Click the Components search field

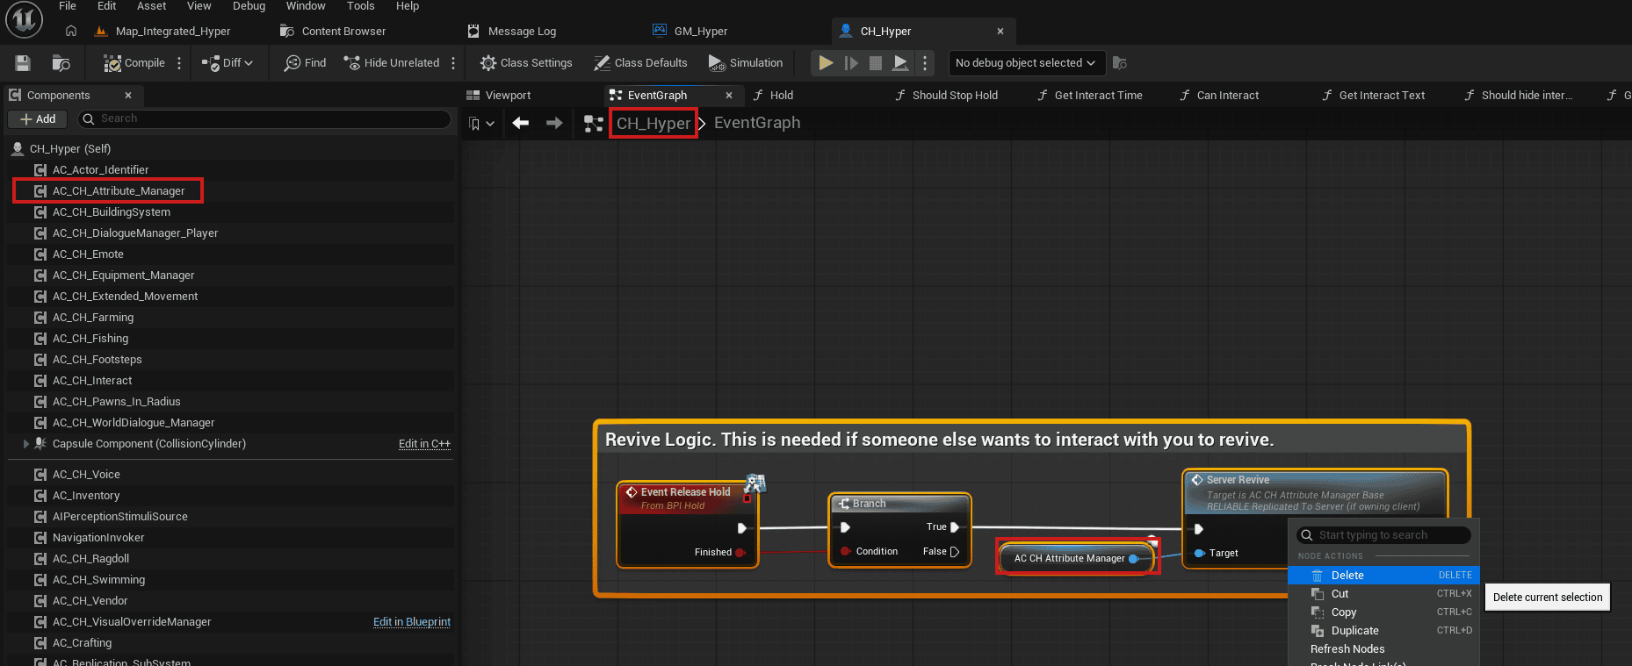coord(264,118)
